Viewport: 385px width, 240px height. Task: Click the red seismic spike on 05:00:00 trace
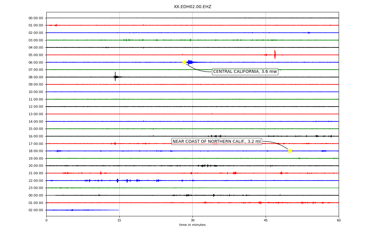coord(275,55)
